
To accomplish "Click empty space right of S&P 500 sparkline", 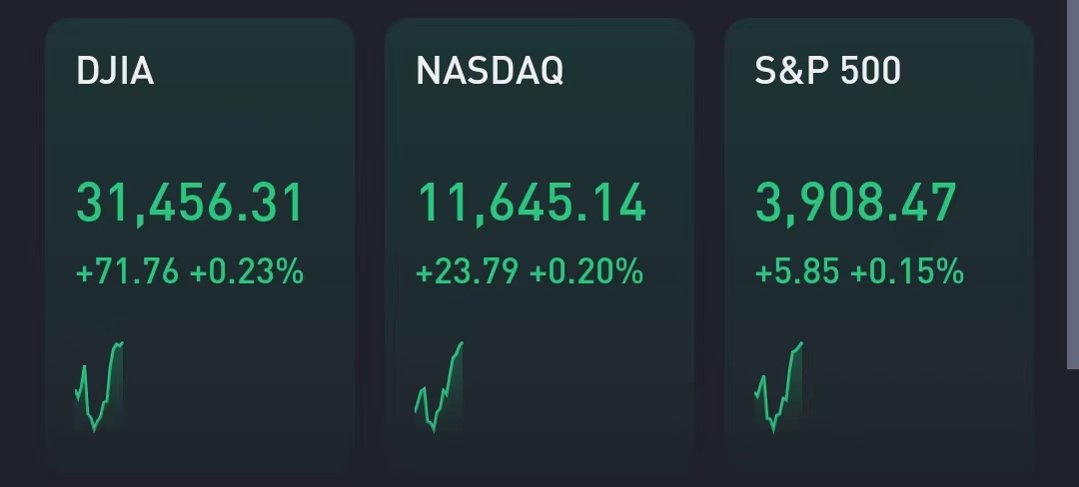I will [919, 389].
